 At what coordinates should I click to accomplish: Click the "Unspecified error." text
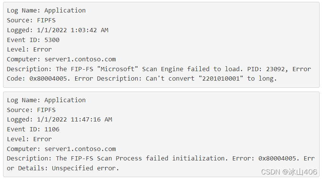click(x=85, y=168)
